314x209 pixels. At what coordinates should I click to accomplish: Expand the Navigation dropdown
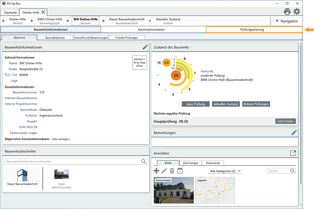click(286, 21)
